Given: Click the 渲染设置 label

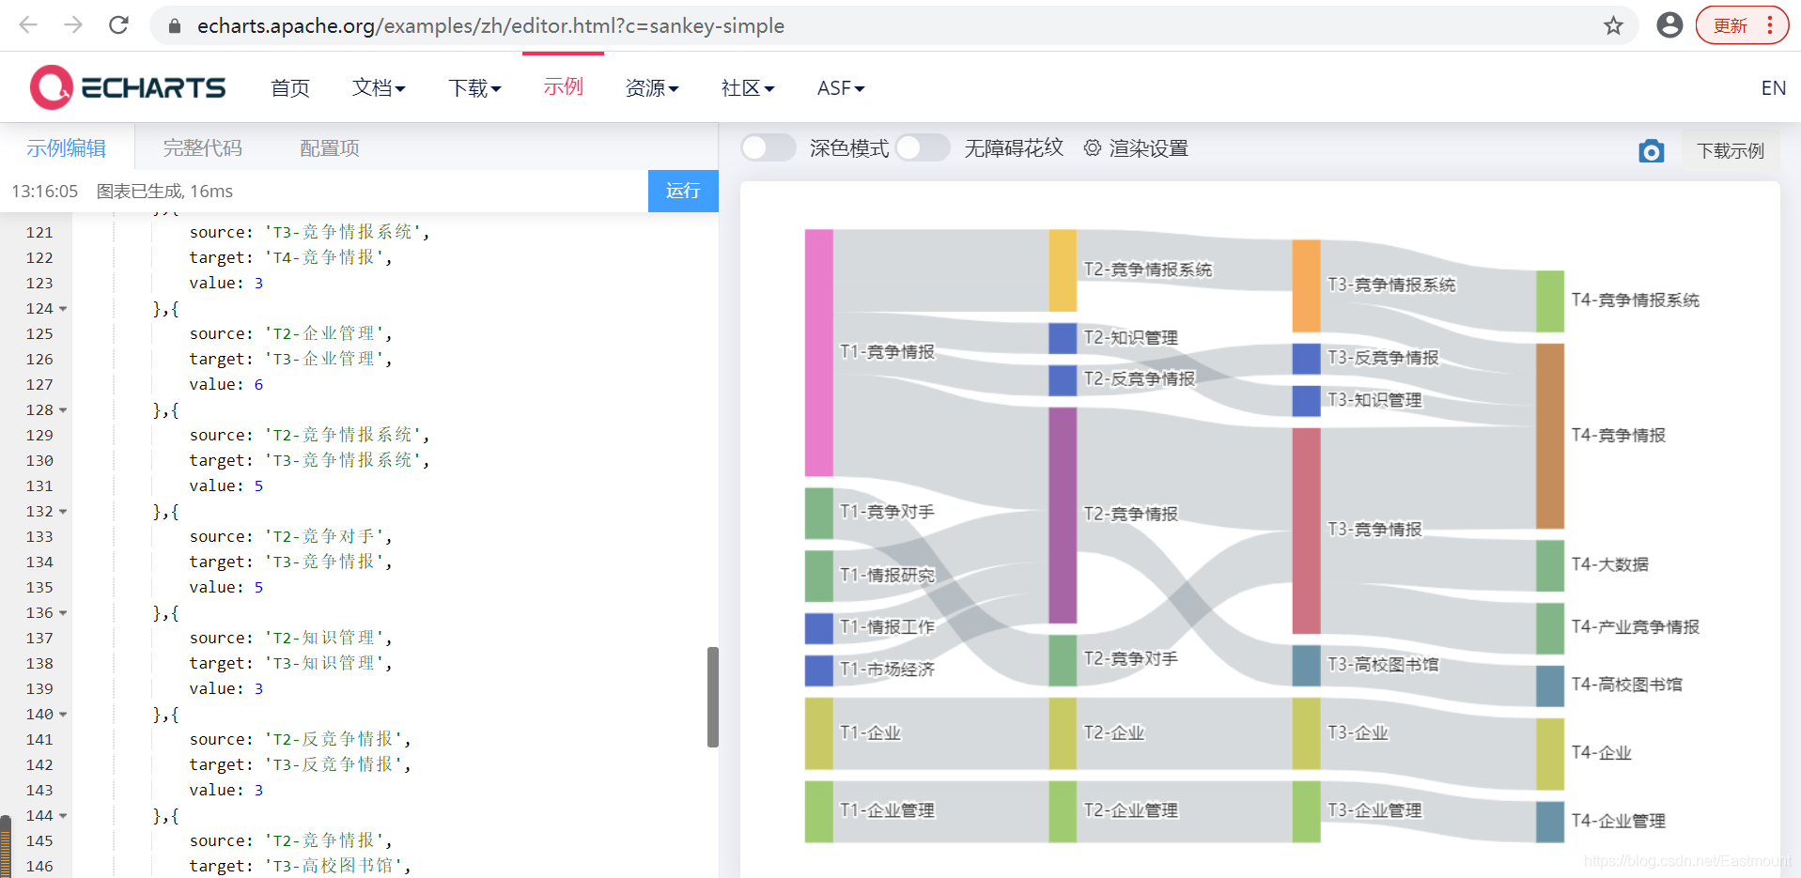Looking at the screenshot, I should tap(1148, 147).
